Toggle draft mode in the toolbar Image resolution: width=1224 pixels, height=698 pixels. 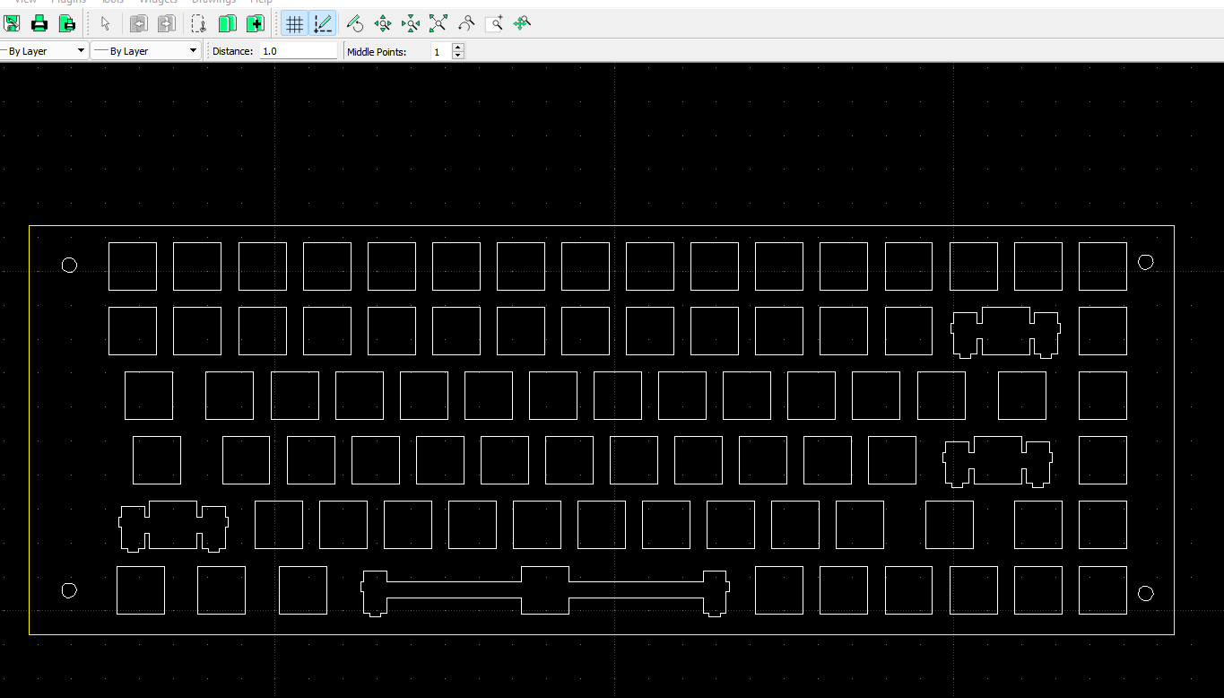click(x=324, y=23)
